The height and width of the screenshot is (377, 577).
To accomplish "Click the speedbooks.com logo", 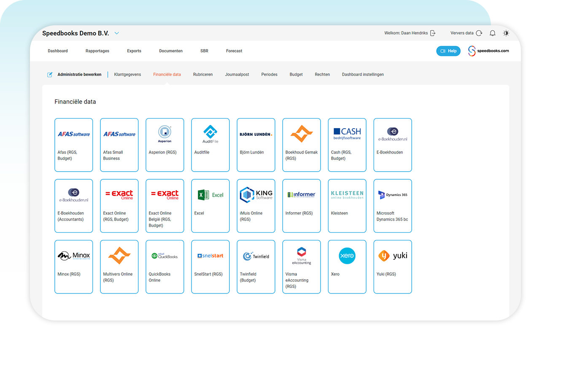I will tap(488, 51).
